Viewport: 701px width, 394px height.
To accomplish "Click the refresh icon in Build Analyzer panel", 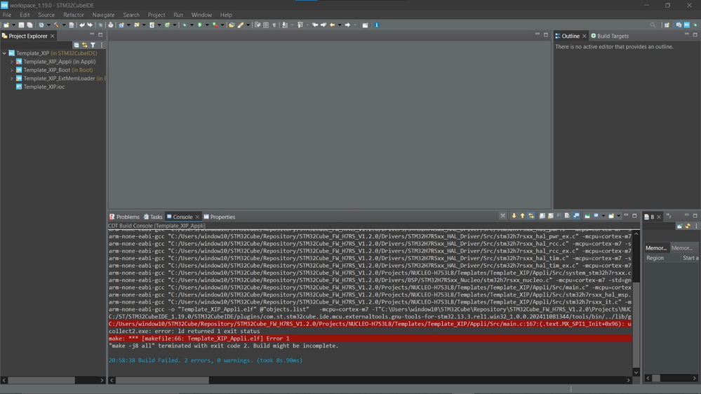I will click(688, 226).
